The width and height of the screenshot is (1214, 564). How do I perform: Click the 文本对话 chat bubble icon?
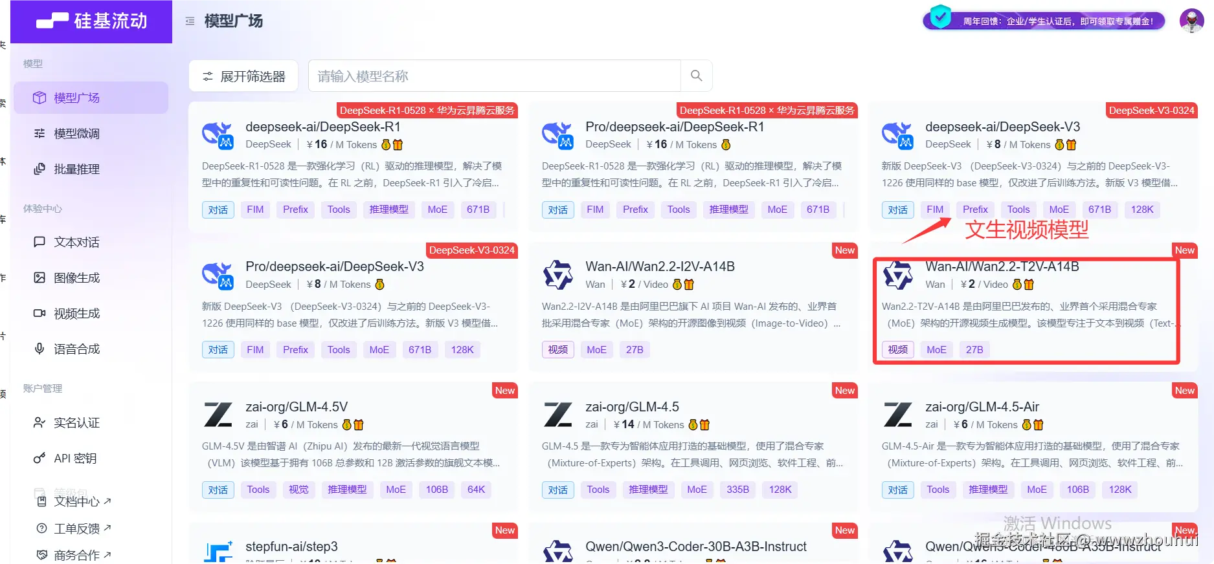coord(39,242)
